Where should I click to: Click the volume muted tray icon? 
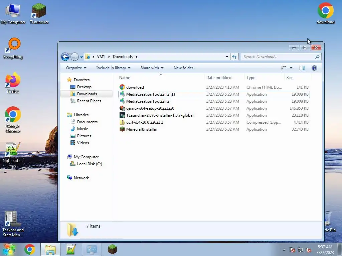[x=308, y=250]
